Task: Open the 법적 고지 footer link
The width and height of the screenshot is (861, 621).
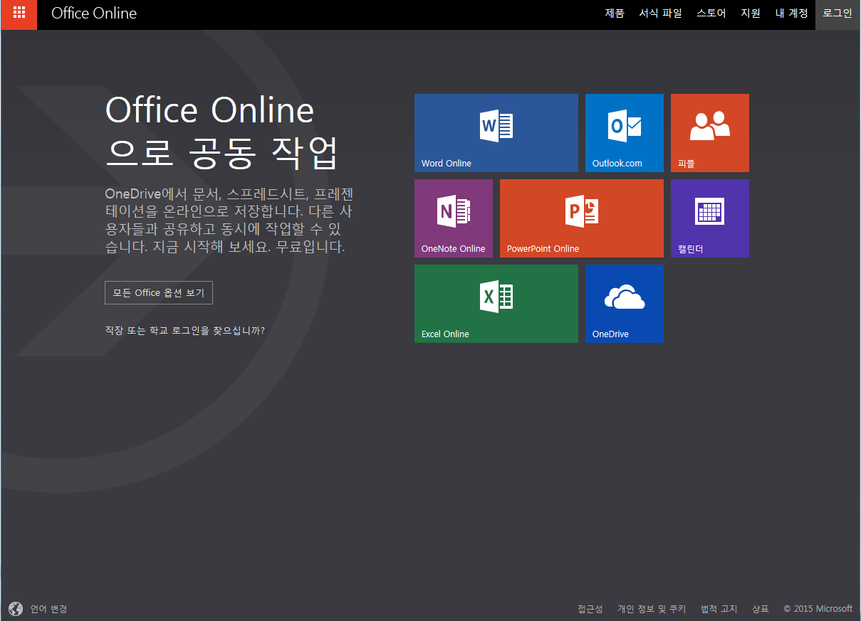Action: tap(719, 609)
